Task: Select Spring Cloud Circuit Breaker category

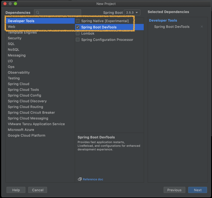Action: click(40, 113)
